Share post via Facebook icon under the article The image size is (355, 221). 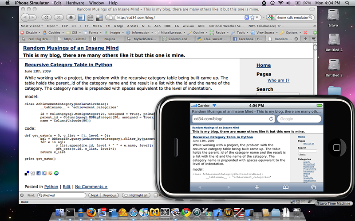click(x=39, y=173)
